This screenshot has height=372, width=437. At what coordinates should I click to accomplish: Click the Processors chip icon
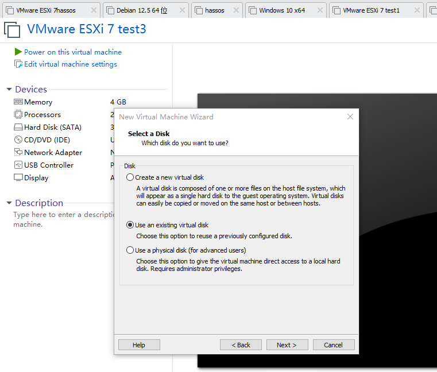pos(18,114)
